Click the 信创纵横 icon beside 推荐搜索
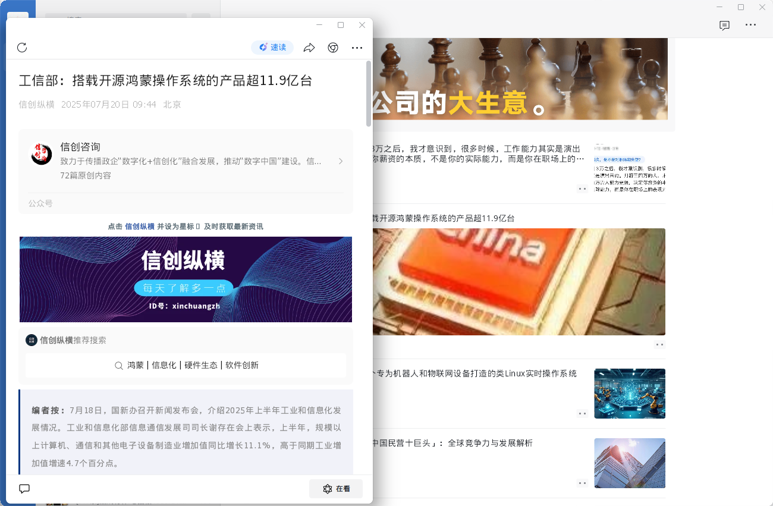This screenshot has width=773, height=506. click(32, 340)
